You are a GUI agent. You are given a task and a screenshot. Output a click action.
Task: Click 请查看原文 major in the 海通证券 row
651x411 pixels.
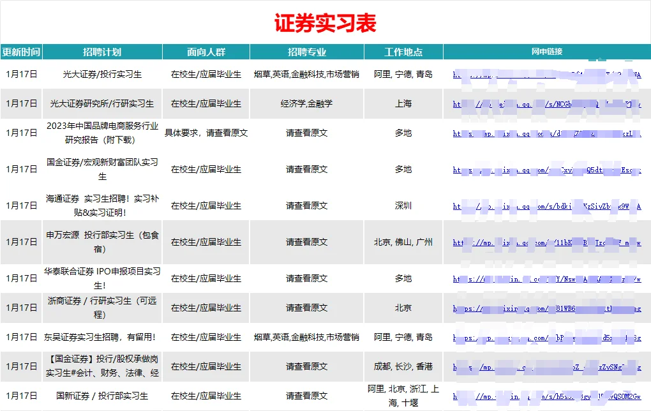coord(307,205)
